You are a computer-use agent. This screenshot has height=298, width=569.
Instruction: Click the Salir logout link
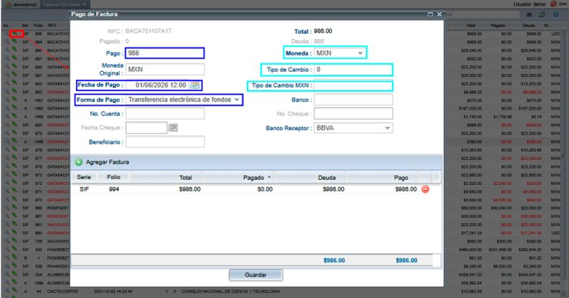(563, 4)
